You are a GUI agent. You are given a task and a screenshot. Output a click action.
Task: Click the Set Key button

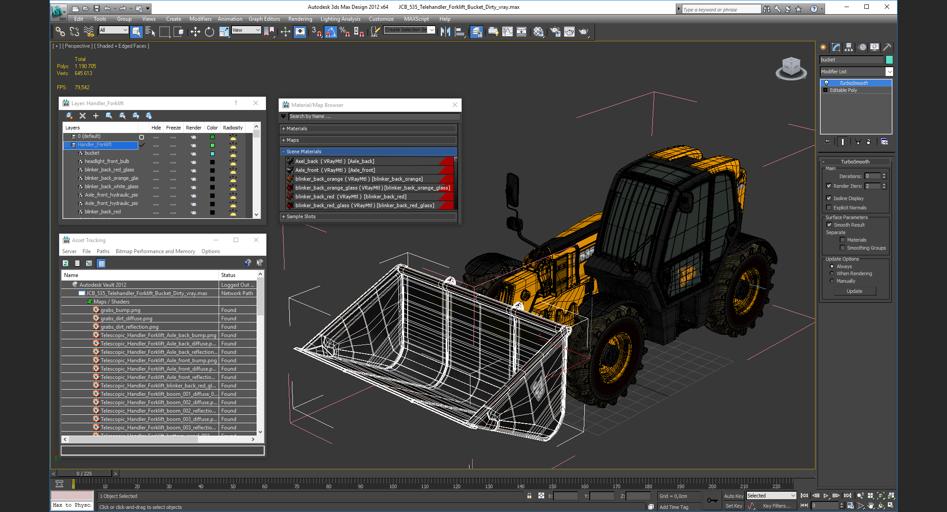(734, 506)
